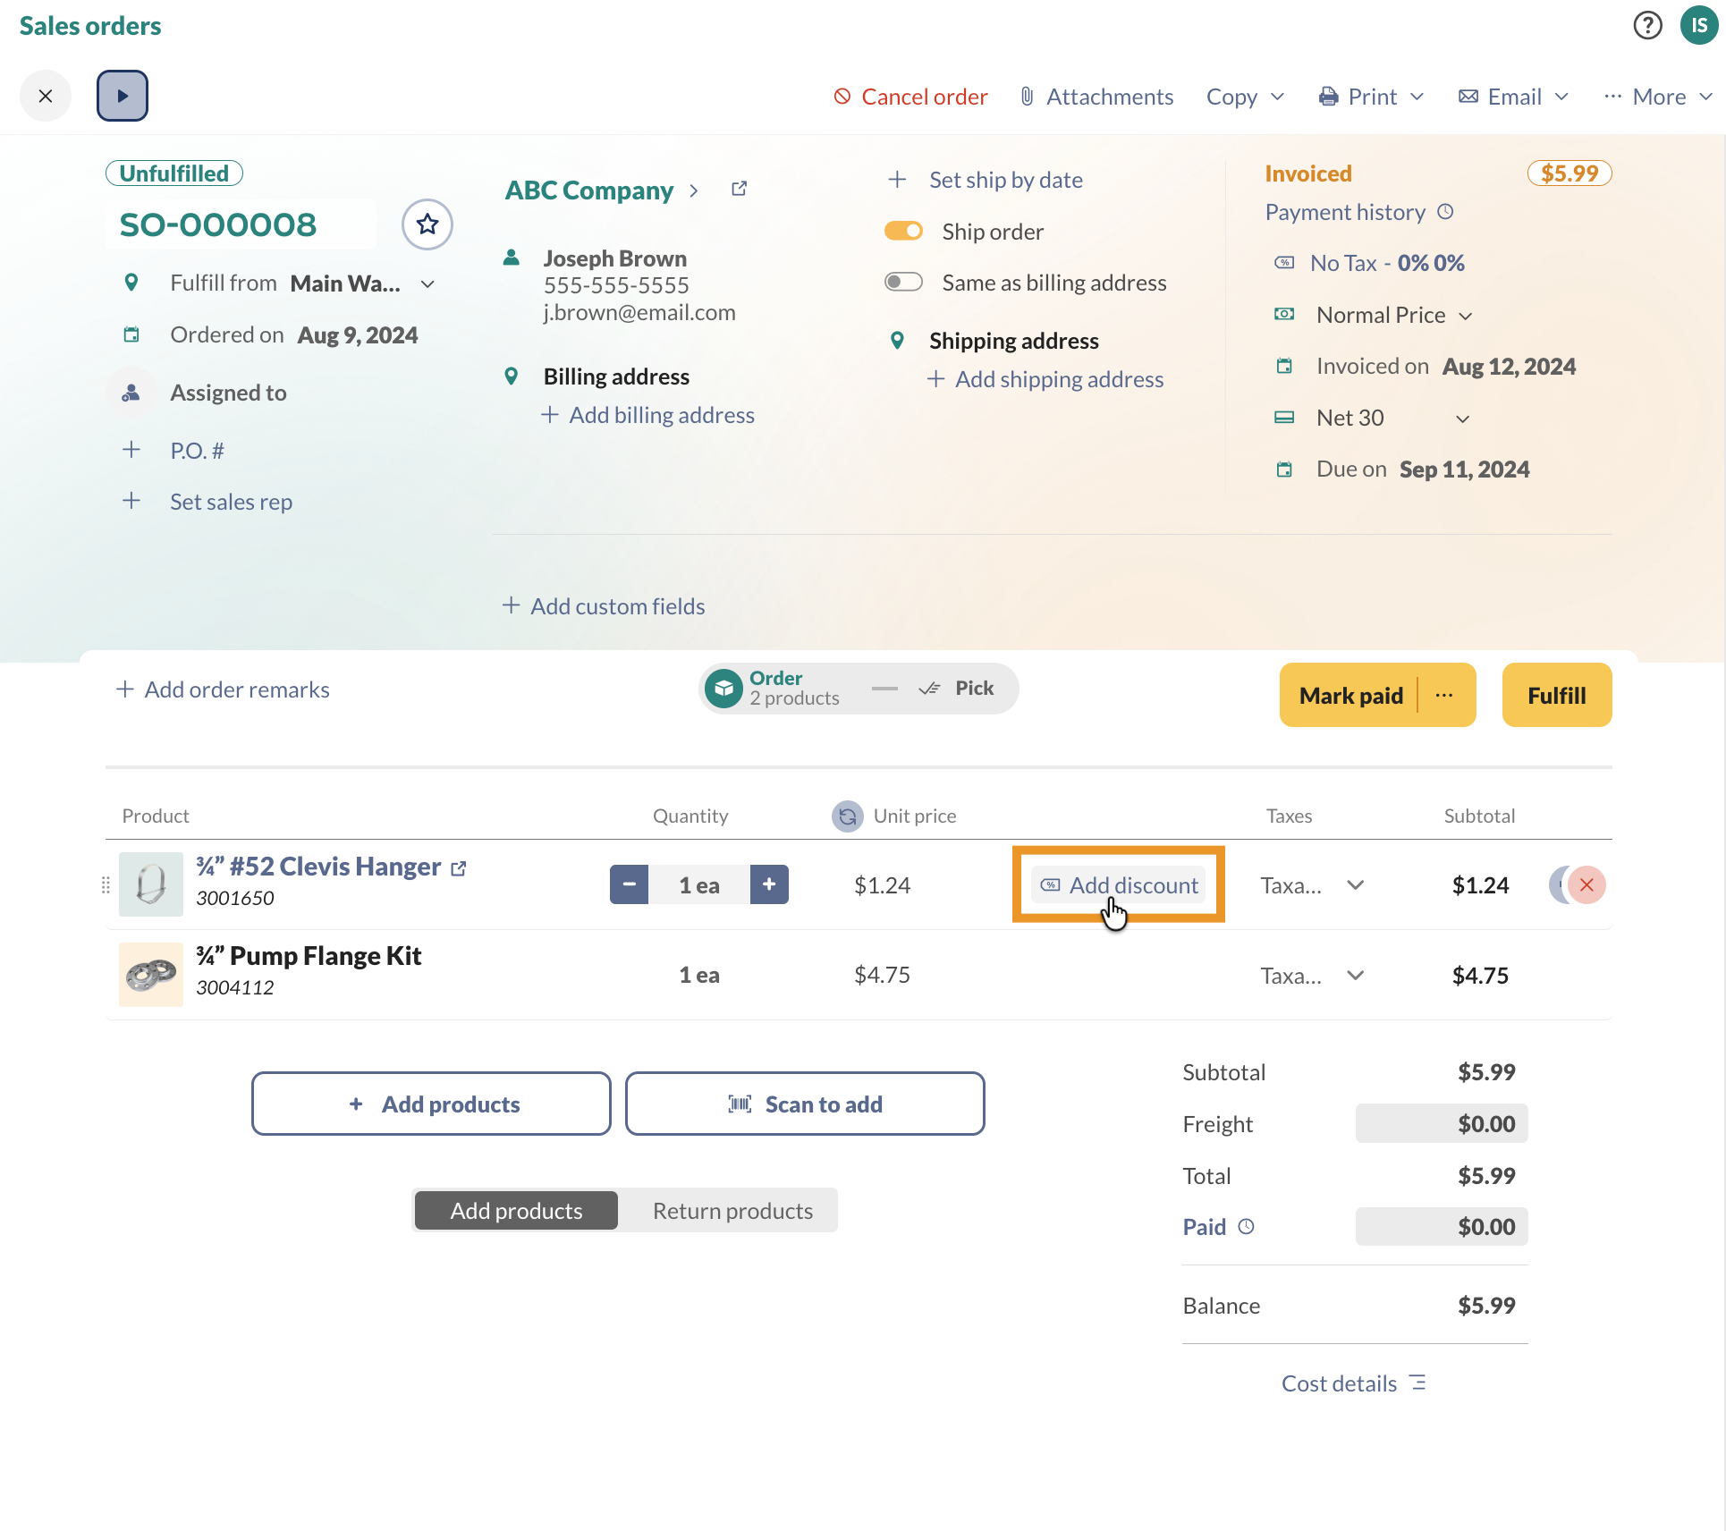Open the More menu
The image size is (1726, 1531).
[1661, 96]
